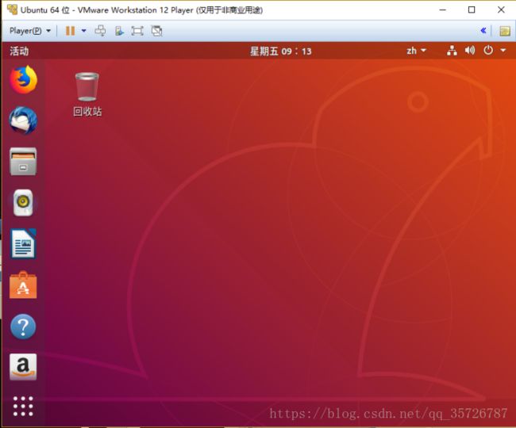Image resolution: width=516 pixels, height=428 pixels.
Task: Switch to Unity mode in VMware
Action: (x=156, y=31)
